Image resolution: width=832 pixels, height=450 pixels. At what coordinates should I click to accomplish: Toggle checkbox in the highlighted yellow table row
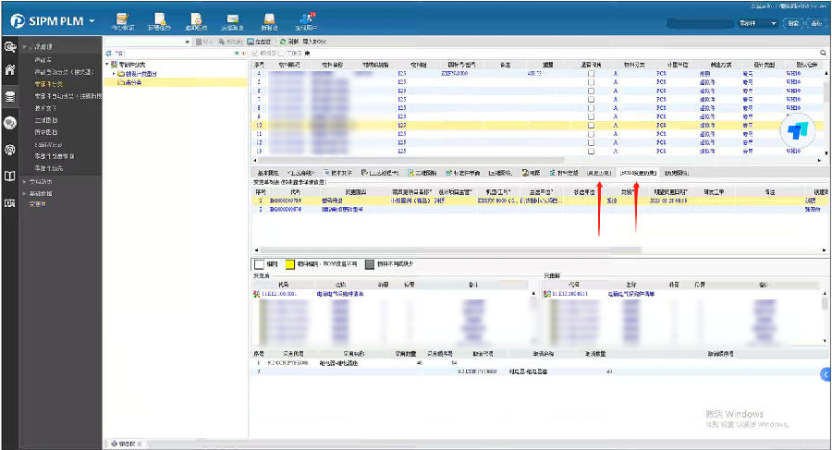[x=591, y=124]
